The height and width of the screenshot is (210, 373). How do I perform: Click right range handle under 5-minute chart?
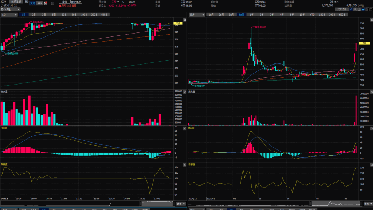(x=174, y=204)
